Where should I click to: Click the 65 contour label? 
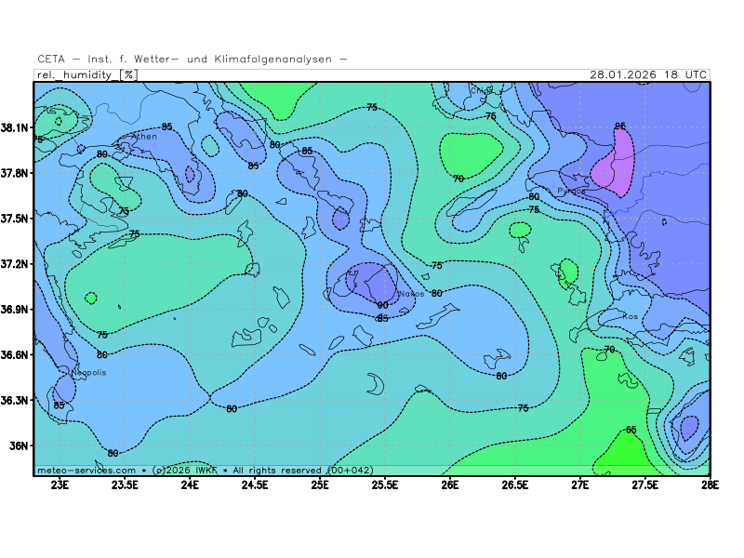coord(631,430)
